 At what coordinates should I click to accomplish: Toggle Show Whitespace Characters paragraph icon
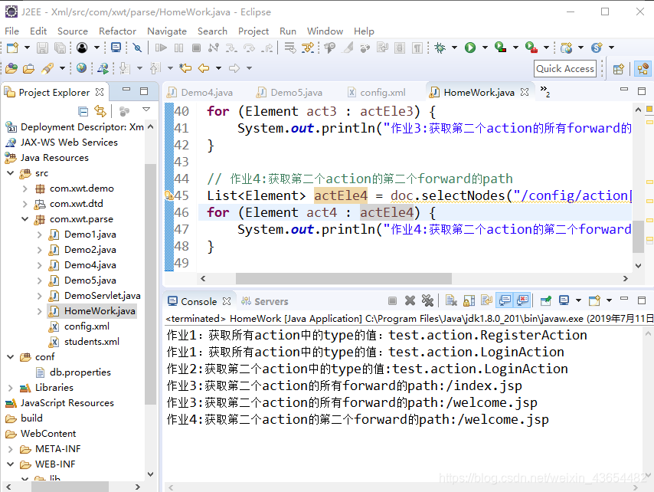pyautogui.click(x=417, y=48)
